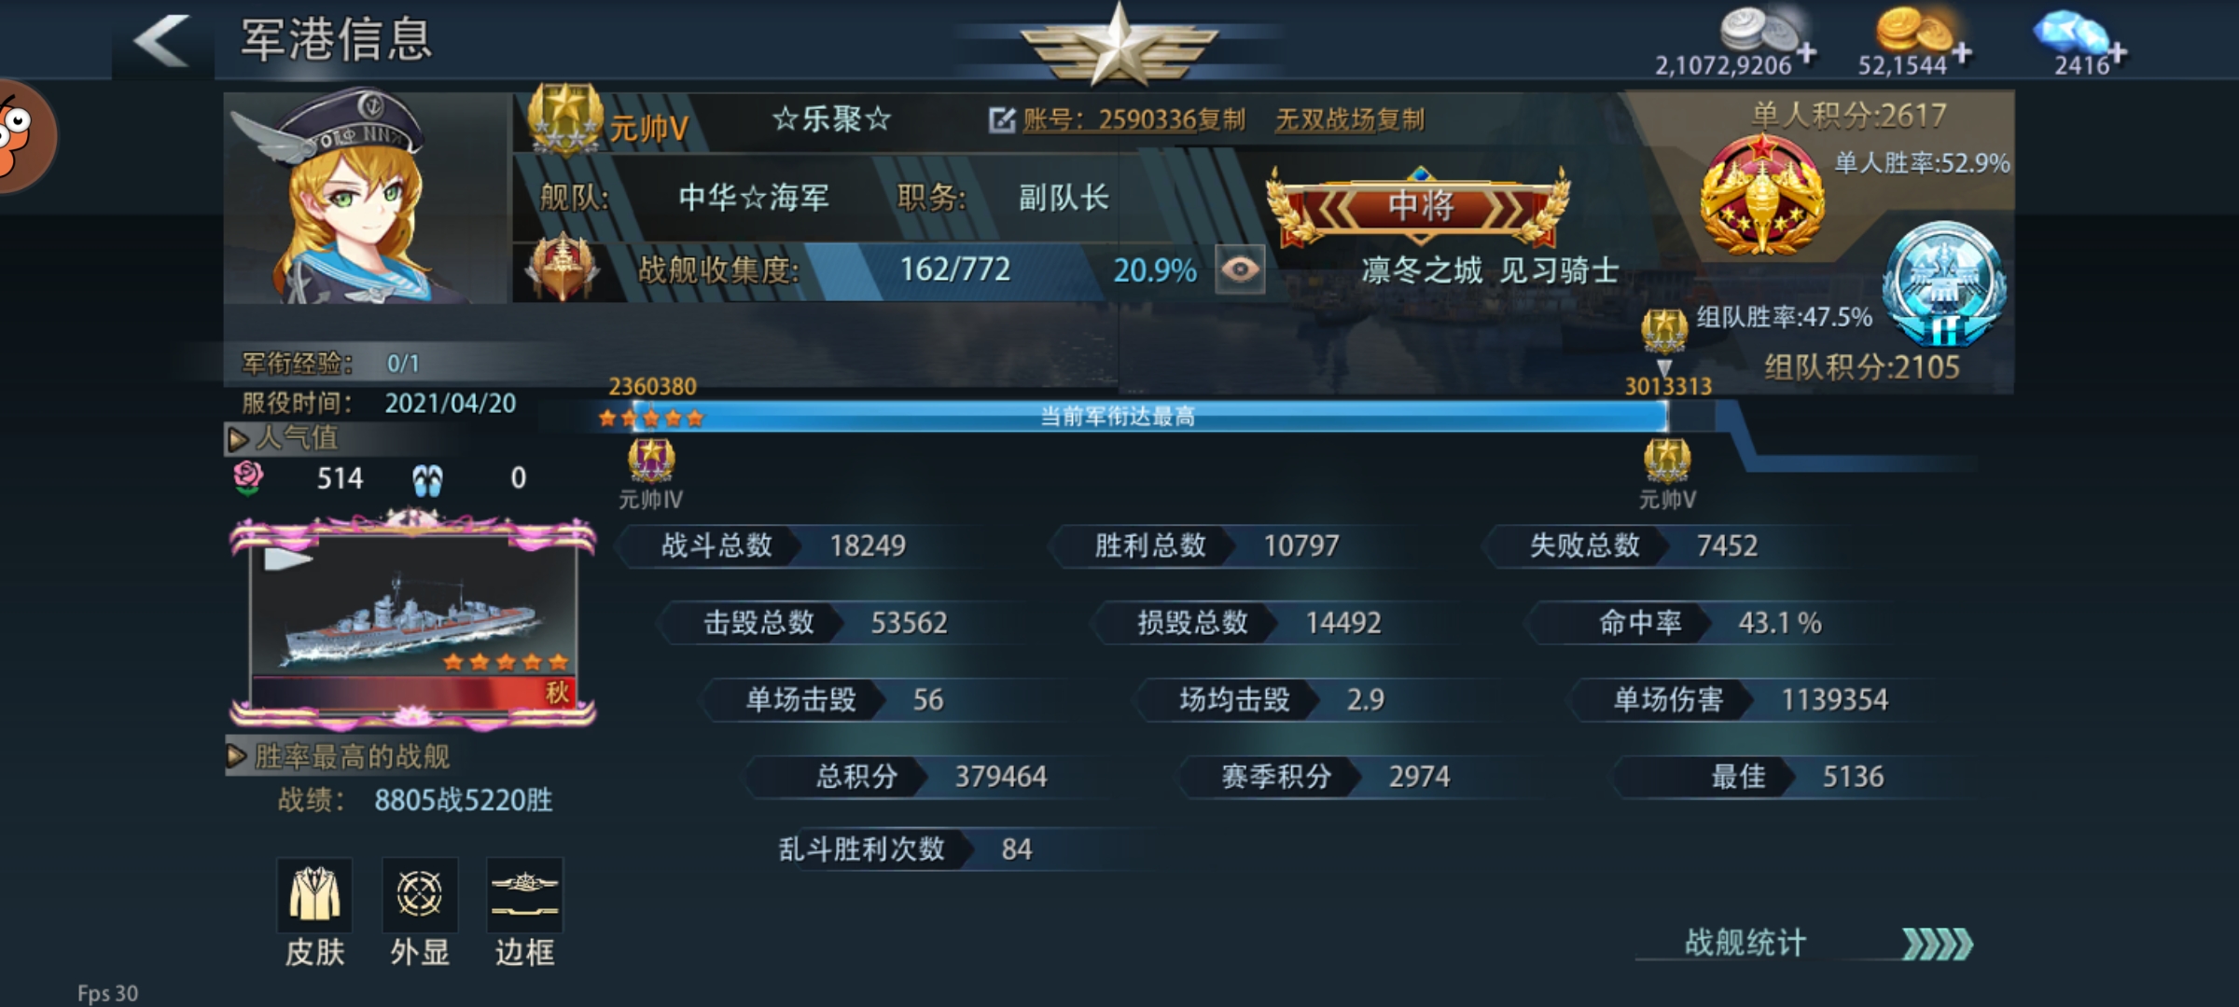Screen dimensions: 2239x1007
Task: Click 无双战场复制 link
Action: pyautogui.click(x=1350, y=119)
